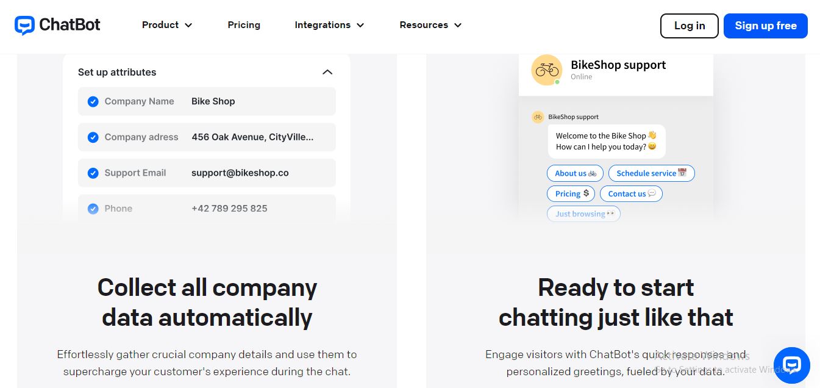Open the Resources dropdown menu
Viewport: 820px width, 388px height.
point(430,25)
